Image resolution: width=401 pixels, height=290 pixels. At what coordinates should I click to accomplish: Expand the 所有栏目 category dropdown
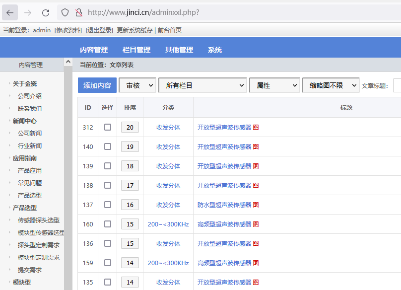[x=202, y=85]
